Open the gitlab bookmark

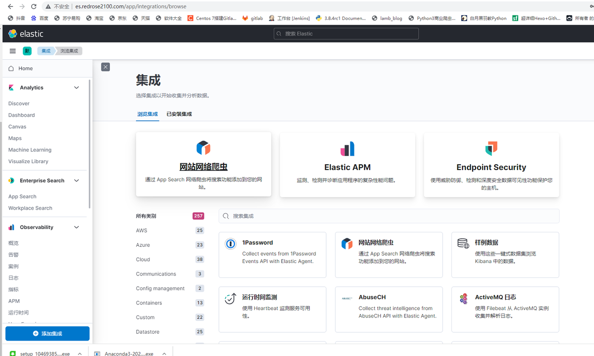(252, 18)
